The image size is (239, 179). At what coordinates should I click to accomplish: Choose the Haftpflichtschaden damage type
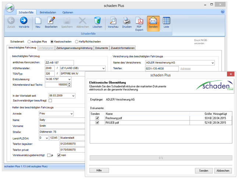pyautogui.click(x=76, y=42)
